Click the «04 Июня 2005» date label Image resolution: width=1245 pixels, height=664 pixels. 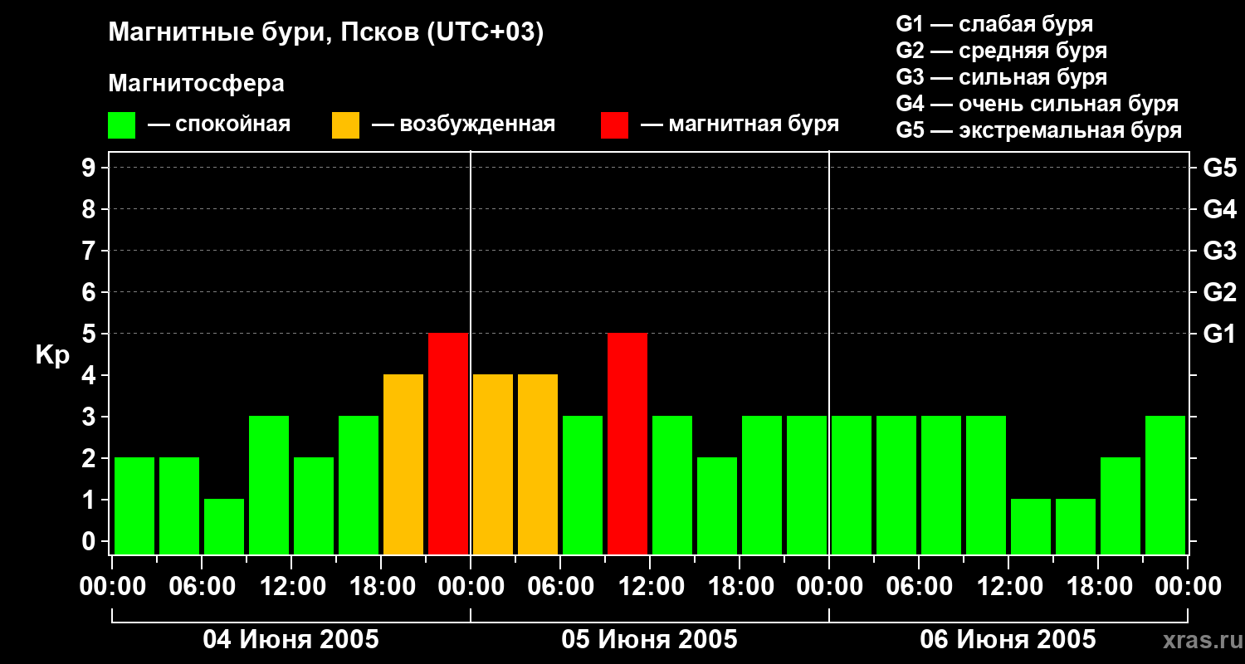(x=291, y=640)
